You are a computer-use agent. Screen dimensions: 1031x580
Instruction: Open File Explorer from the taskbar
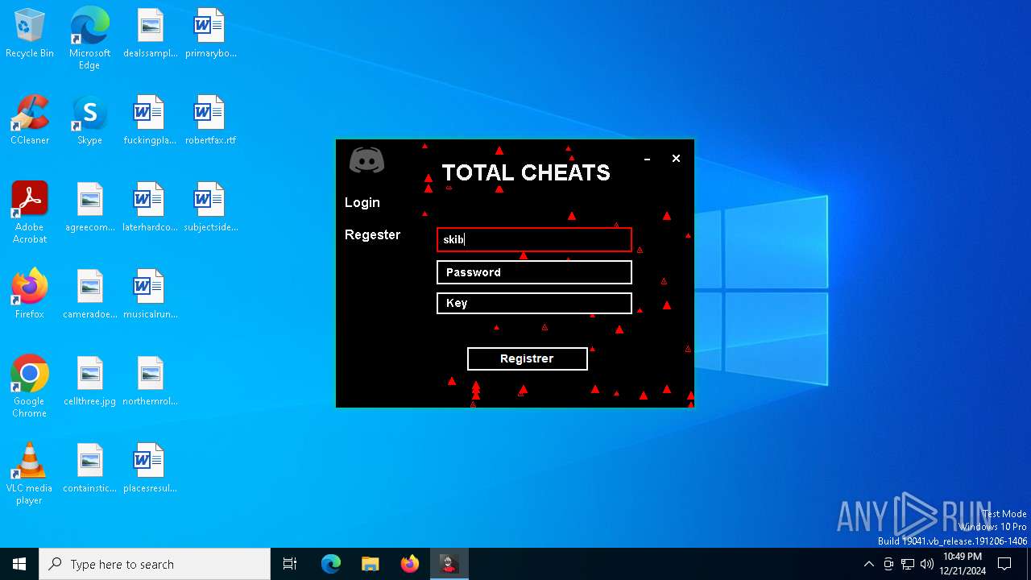point(371,564)
